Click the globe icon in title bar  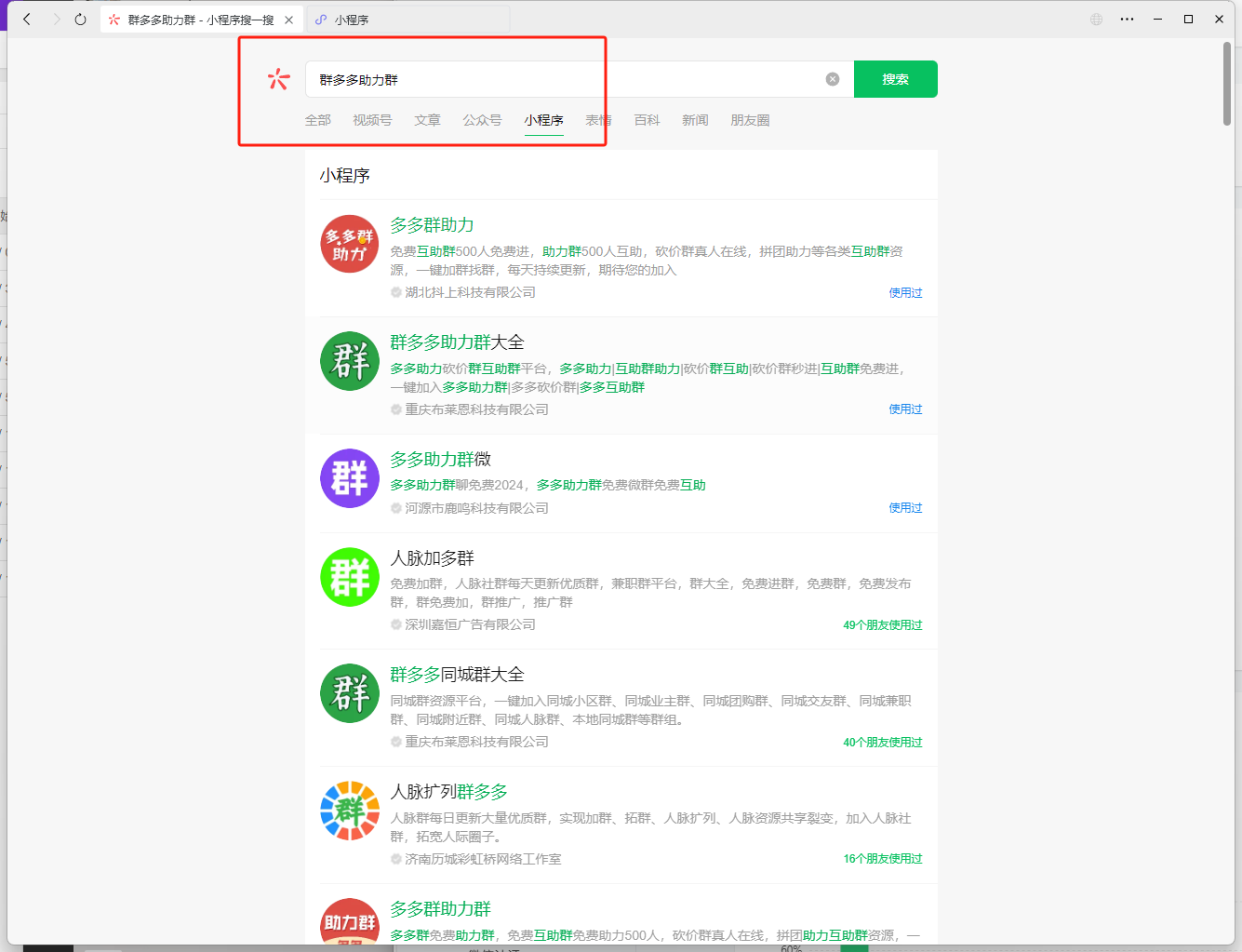(x=1096, y=19)
